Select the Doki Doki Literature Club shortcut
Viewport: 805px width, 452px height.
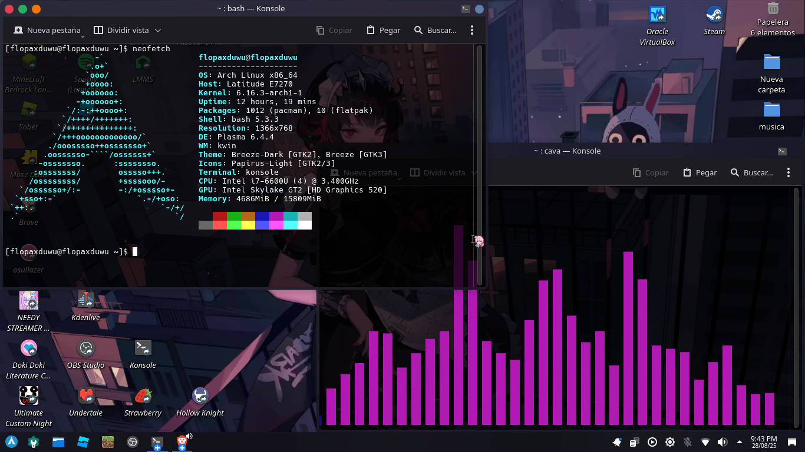click(28, 359)
